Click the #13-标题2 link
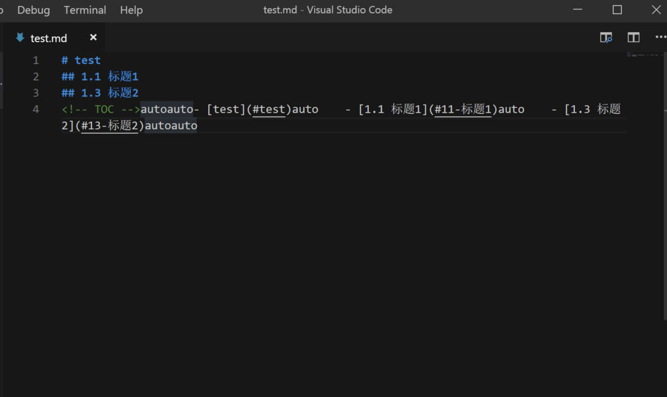The width and height of the screenshot is (667, 397). 110,125
